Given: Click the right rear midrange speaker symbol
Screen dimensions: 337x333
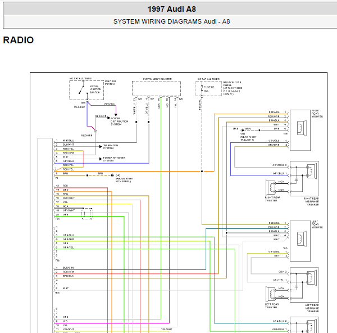Looking at the screenshot, I should pos(312,171).
